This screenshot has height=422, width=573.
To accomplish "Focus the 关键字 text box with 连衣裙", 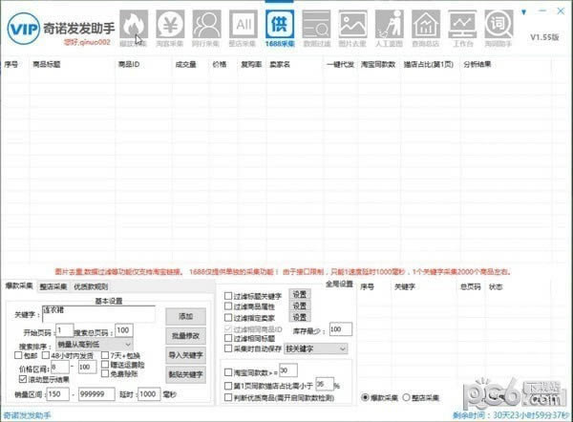I will coord(98,314).
